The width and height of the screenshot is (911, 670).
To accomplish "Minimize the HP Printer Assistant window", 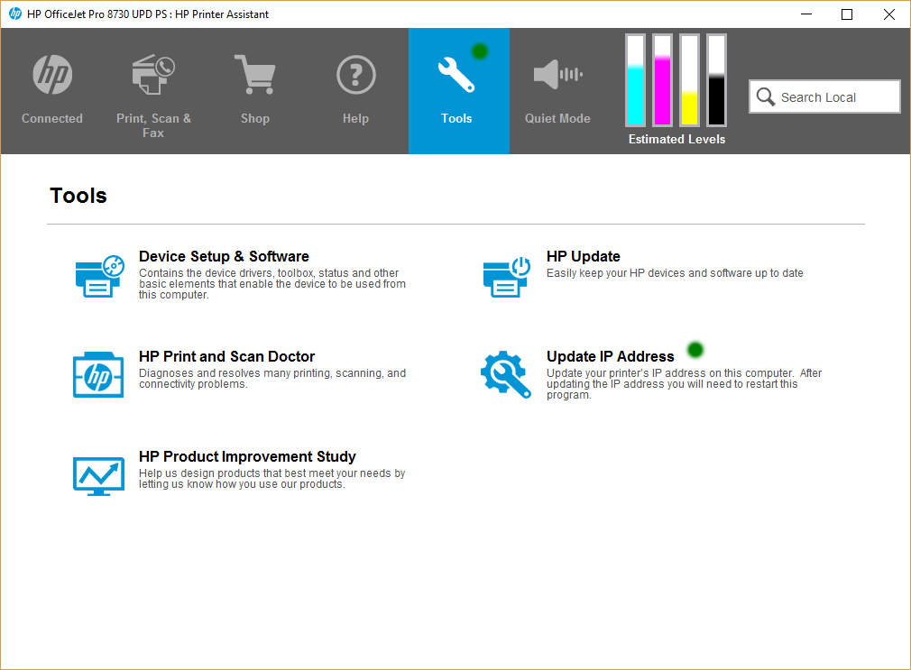I will tap(805, 14).
